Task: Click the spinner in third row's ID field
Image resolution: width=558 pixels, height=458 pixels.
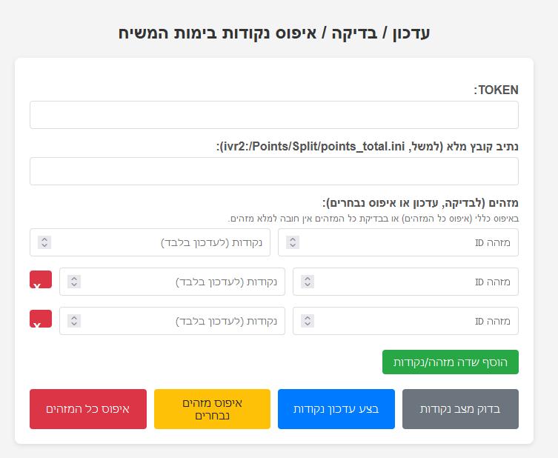Action: tap(308, 321)
